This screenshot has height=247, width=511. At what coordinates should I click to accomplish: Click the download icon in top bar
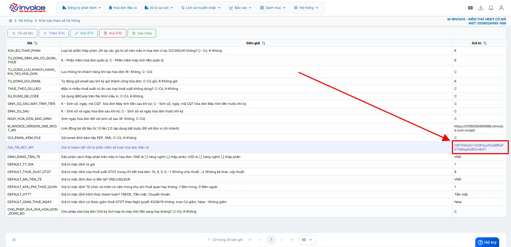point(481,8)
